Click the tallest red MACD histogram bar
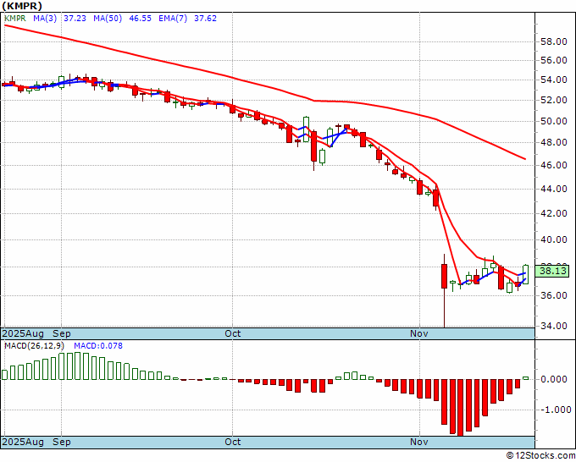 pyautogui.click(x=460, y=408)
